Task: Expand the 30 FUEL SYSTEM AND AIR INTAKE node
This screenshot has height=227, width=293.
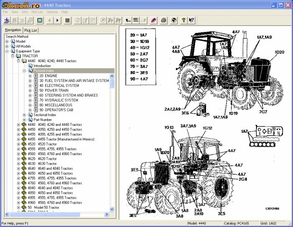Action: coord(30,81)
